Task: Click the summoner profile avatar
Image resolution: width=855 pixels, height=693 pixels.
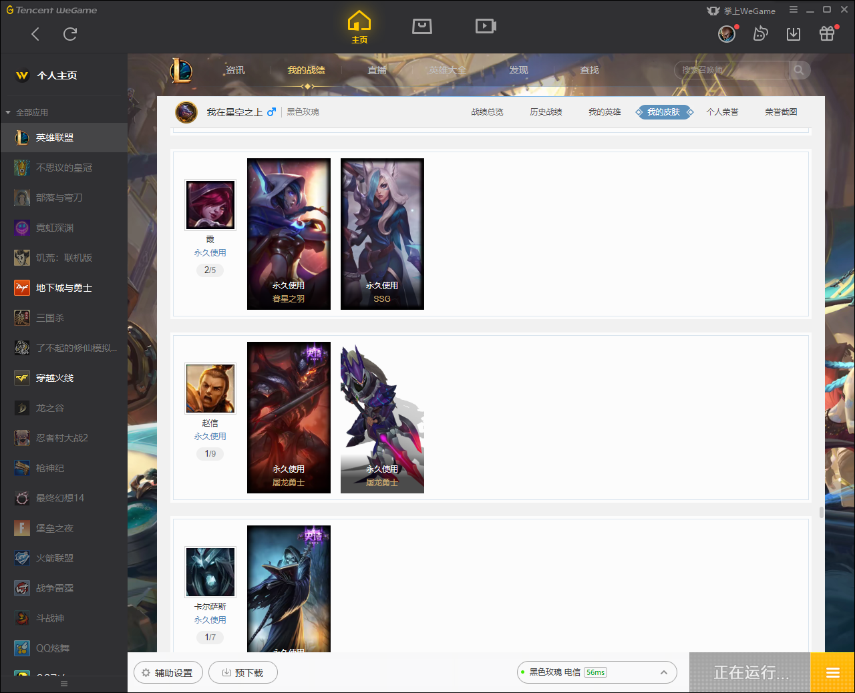Action: click(186, 112)
